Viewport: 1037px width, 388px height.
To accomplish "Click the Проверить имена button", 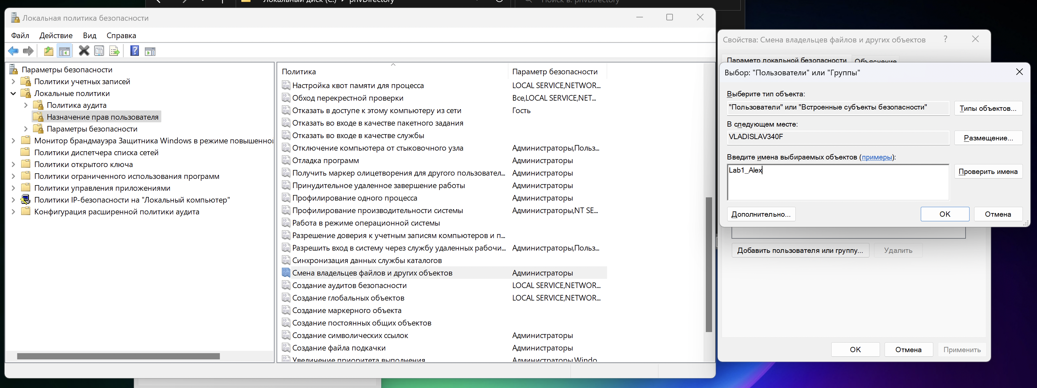I will 988,172.
